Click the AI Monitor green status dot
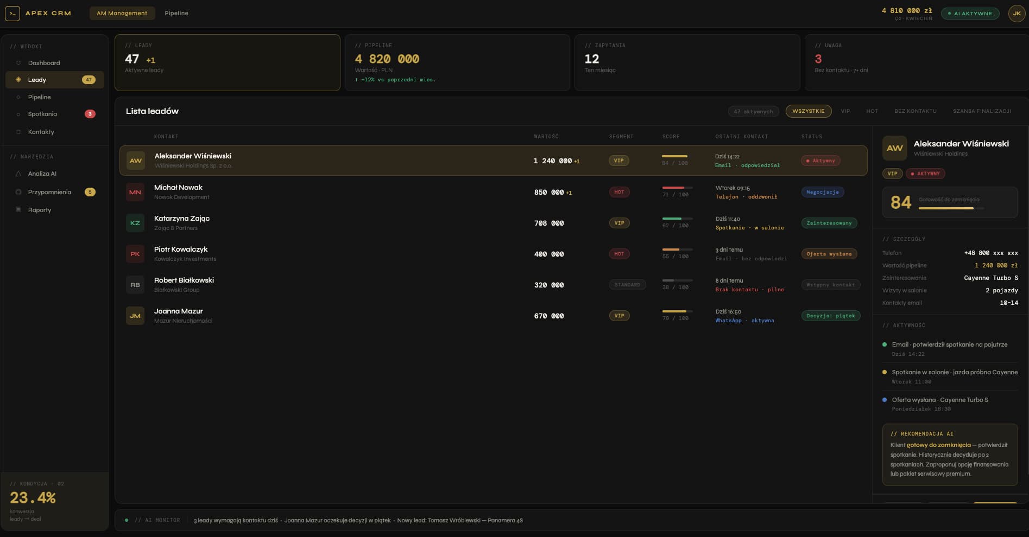1029x537 pixels. pos(127,520)
